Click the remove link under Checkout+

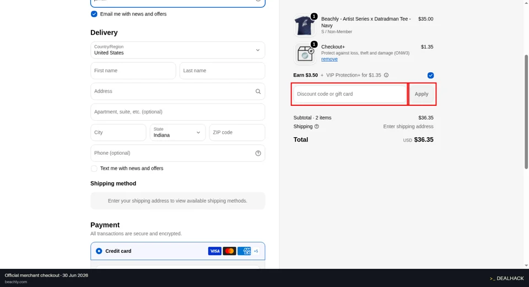coord(330,59)
